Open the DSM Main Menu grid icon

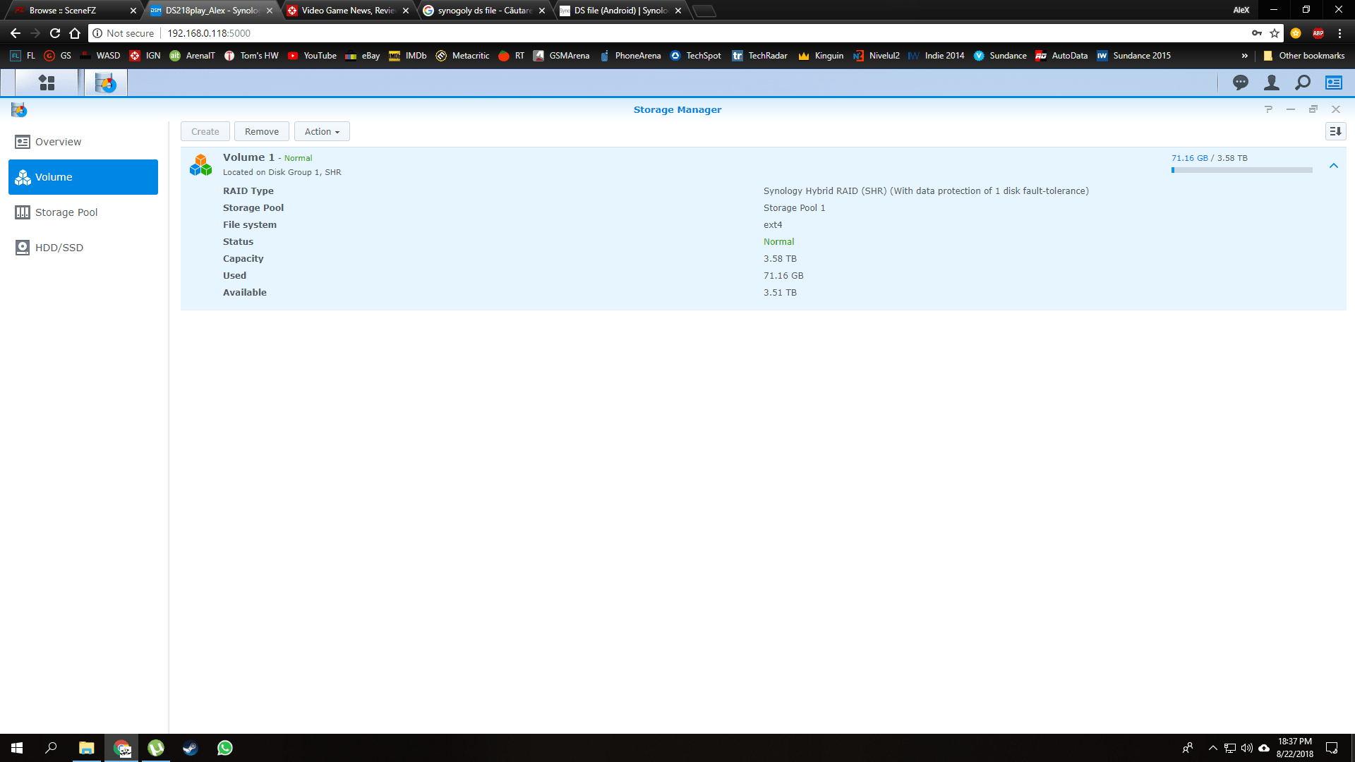pos(47,83)
